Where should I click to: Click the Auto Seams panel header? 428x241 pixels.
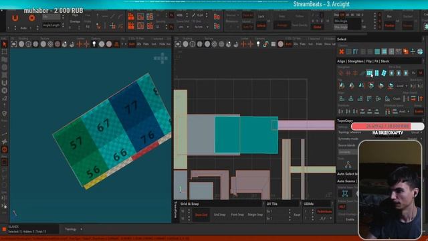coord(346,181)
